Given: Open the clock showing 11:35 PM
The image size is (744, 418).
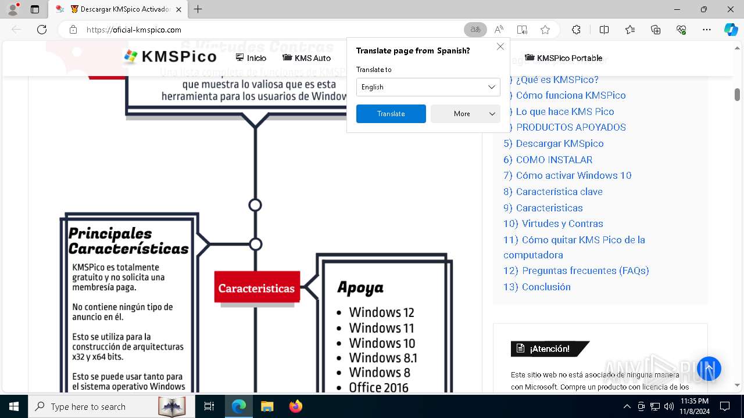Looking at the screenshot, I should [x=695, y=406].
